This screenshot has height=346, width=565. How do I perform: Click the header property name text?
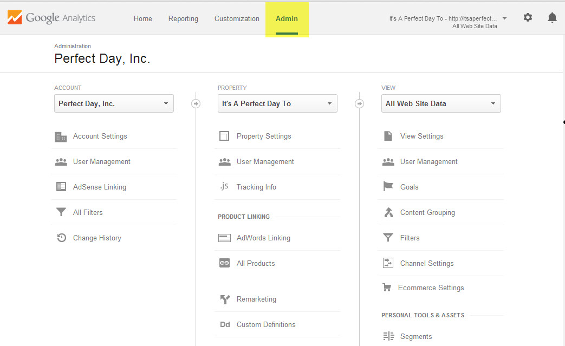443,18
